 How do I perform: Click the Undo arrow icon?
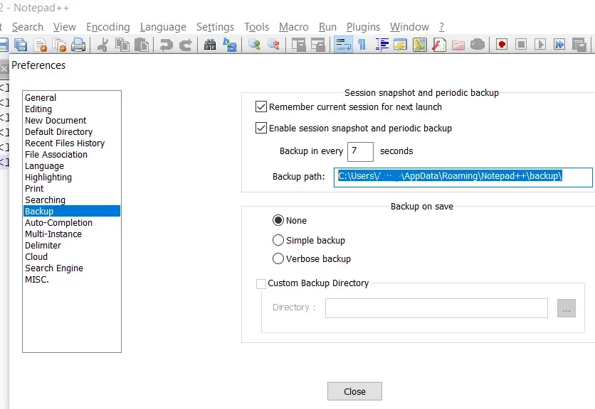coord(166,44)
